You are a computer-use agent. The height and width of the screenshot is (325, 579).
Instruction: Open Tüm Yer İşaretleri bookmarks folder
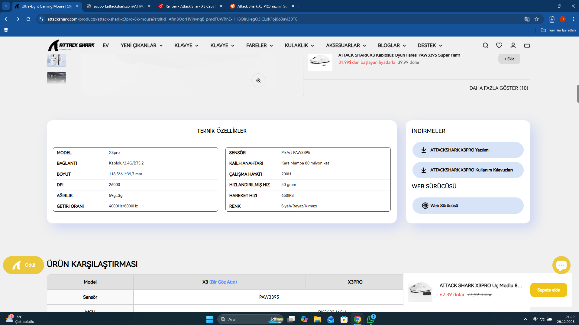point(558,30)
